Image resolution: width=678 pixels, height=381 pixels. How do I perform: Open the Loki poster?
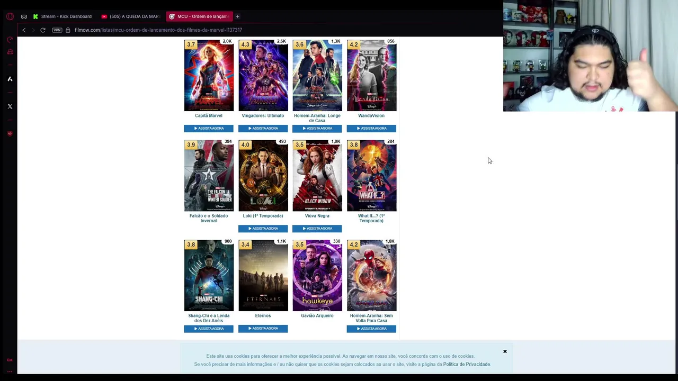[263, 176]
